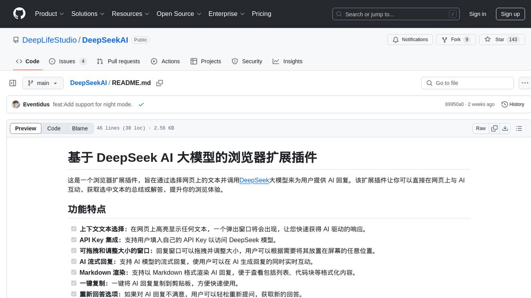Copy raw file contents
This screenshot has width=531, height=298.
494,128
